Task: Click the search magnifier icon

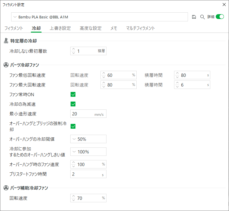Action: click(202, 17)
